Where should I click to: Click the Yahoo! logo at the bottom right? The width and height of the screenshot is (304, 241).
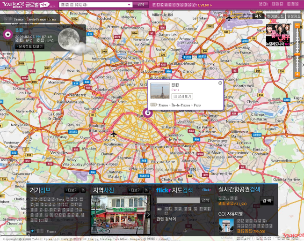[x=293, y=235]
